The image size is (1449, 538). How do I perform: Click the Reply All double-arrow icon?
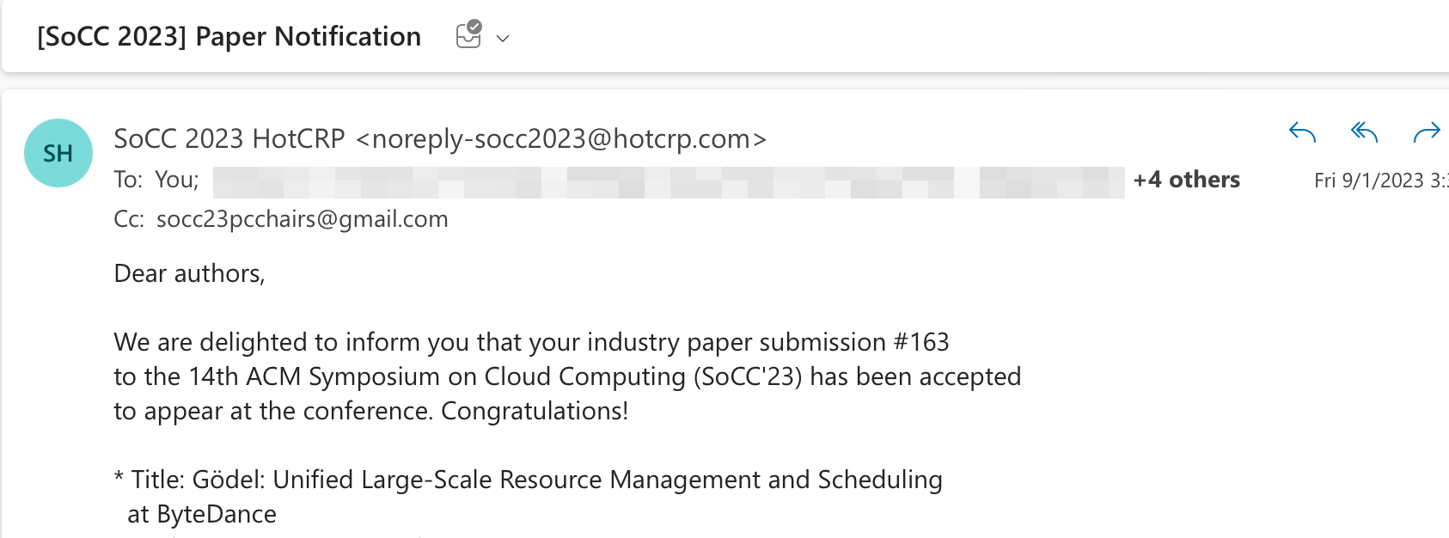pyautogui.click(x=1364, y=132)
